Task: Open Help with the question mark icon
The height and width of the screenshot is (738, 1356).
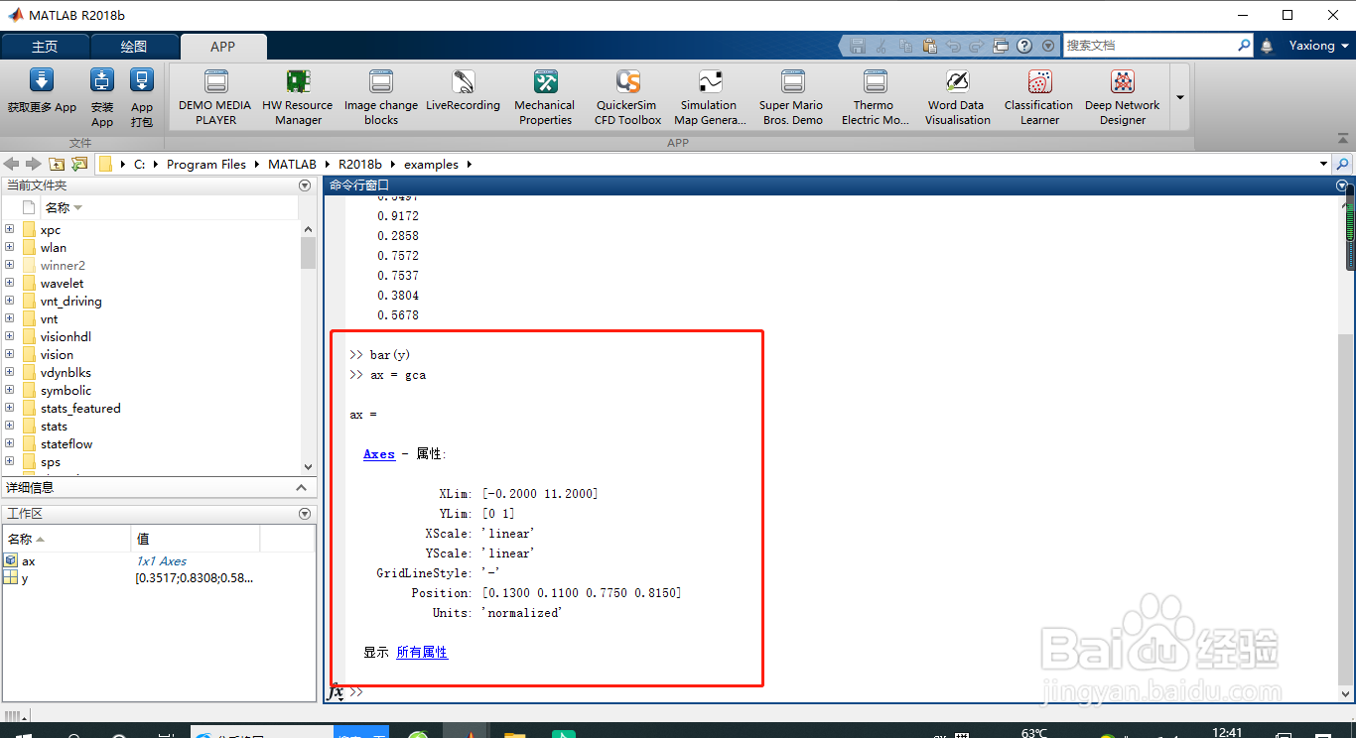Action: (x=1024, y=46)
